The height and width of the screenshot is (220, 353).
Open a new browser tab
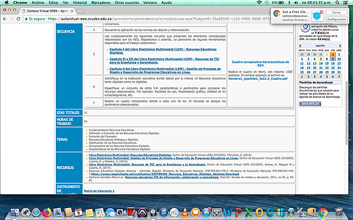[81, 11]
